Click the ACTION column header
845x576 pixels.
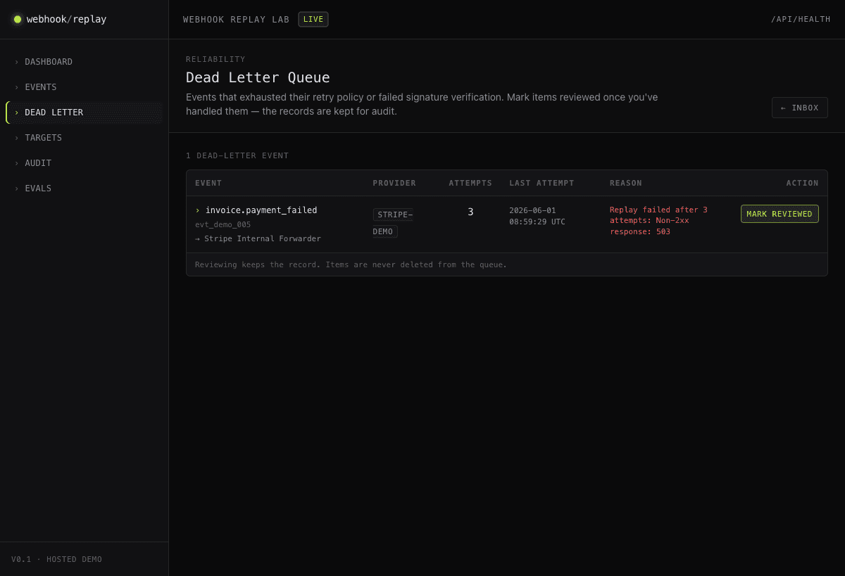click(803, 183)
